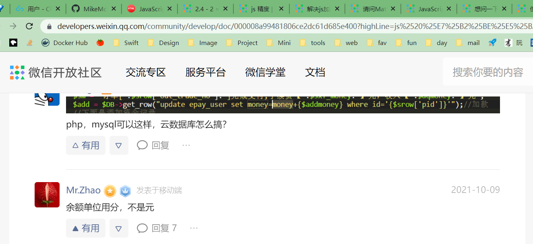
Task: Open the tomato icon bookmark
Action: coord(100,43)
